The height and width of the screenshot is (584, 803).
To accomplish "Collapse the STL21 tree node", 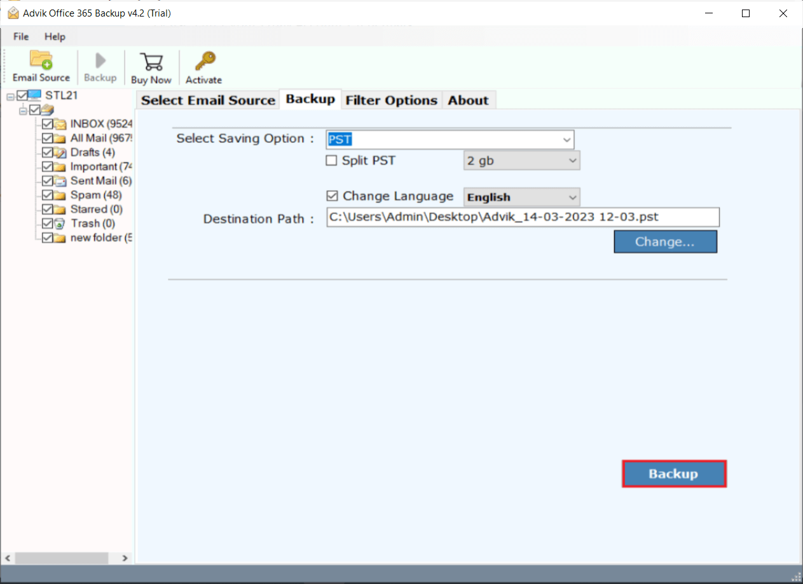I will [x=10, y=97].
